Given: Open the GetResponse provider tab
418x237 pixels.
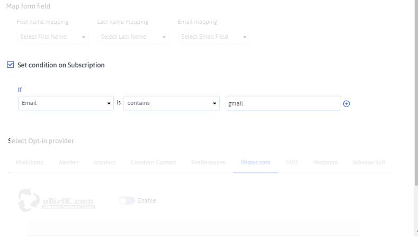Looking at the screenshot, I should (x=208, y=162).
